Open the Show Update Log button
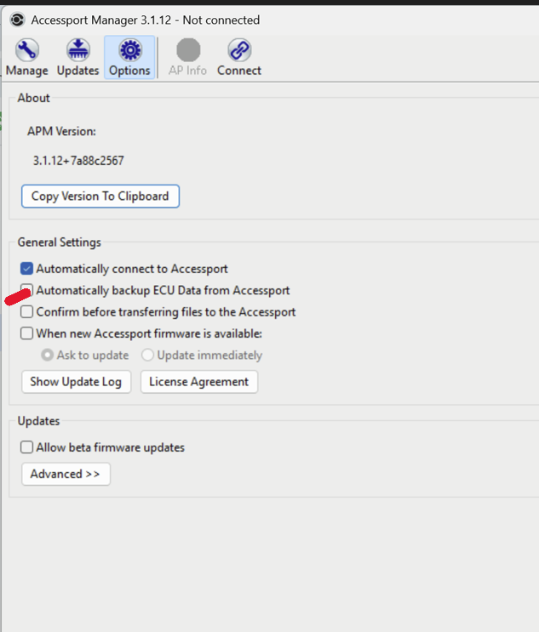This screenshot has height=632, width=539. [x=77, y=382]
